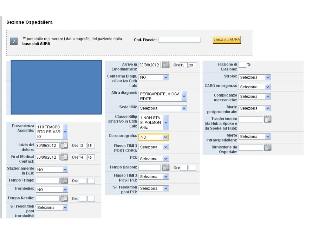This screenshot has width=311, height=233.
Task: Open Morte intraospedaliera dropdown
Action: (x=255, y=137)
